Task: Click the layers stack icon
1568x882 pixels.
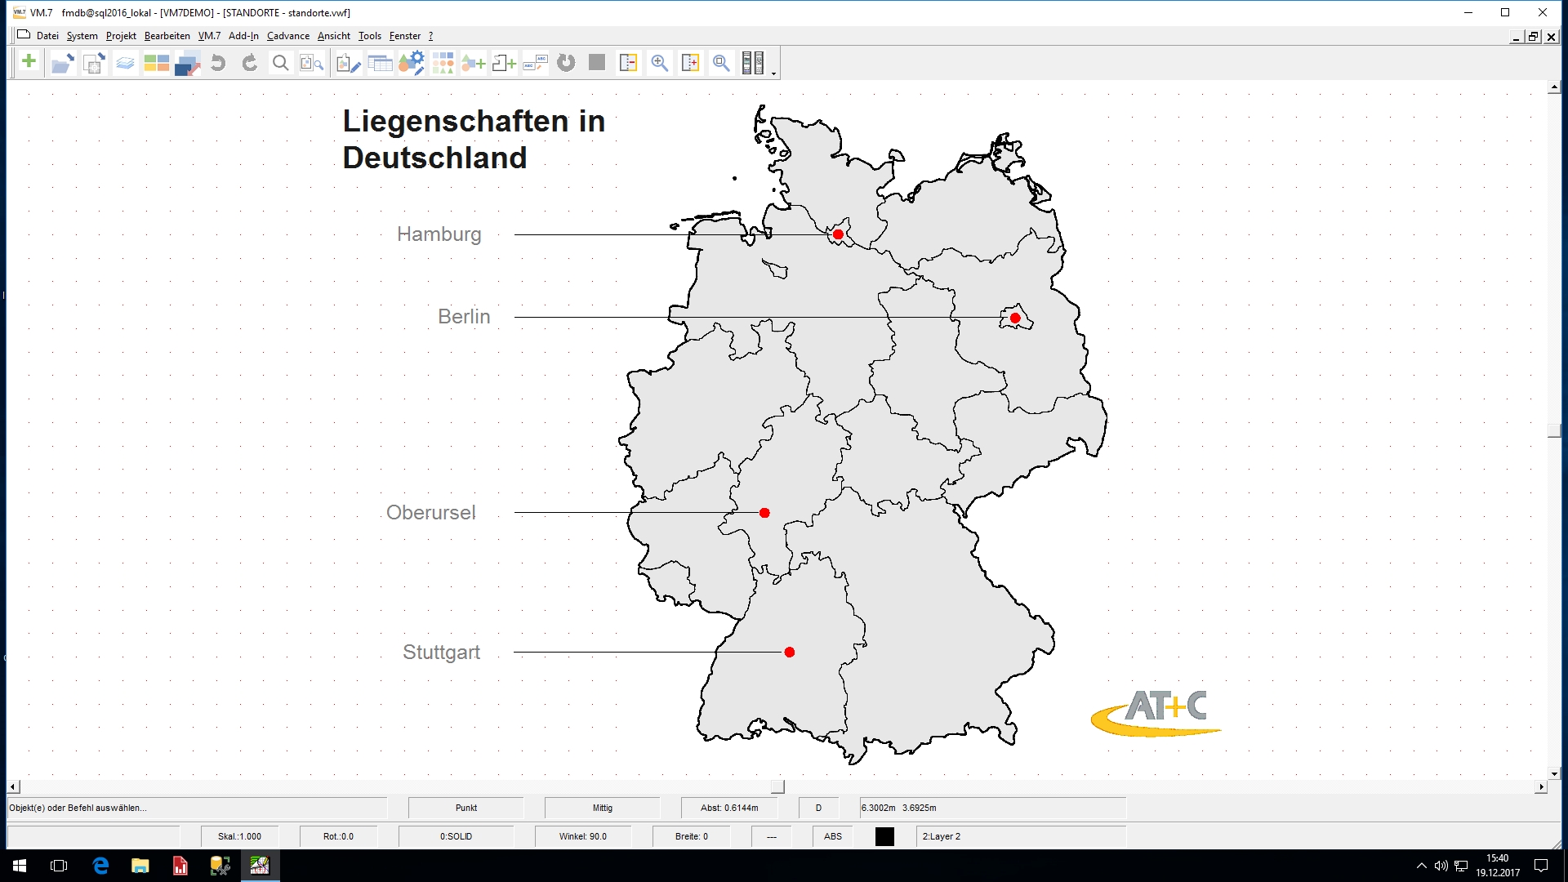Action: [124, 63]
